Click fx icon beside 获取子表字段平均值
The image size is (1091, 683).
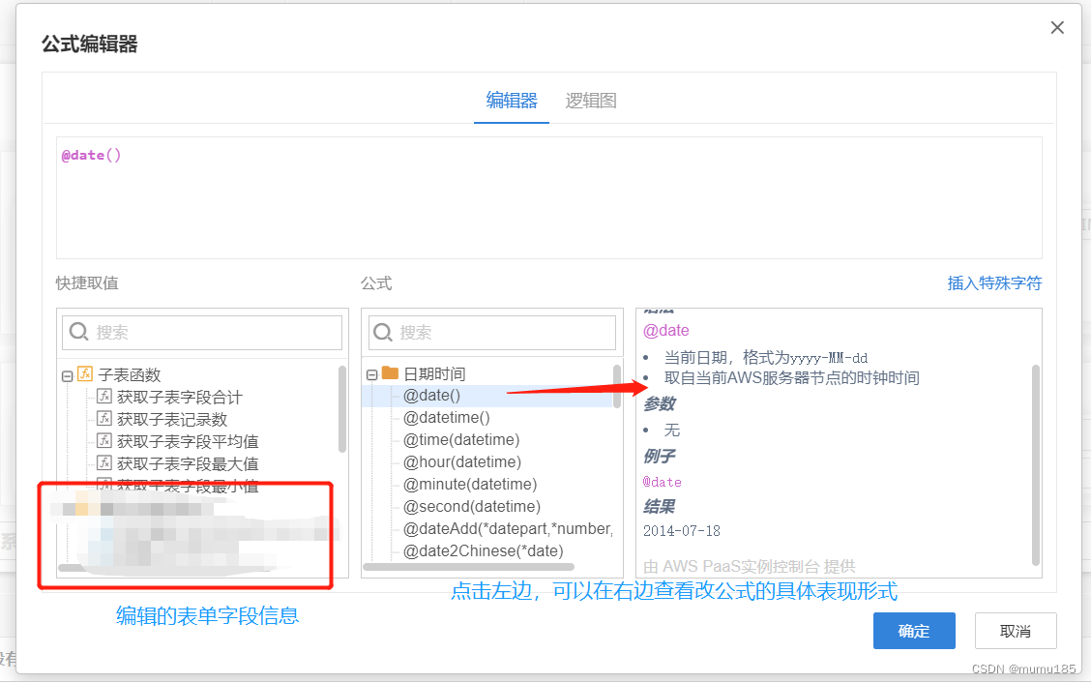coord(104,441)
